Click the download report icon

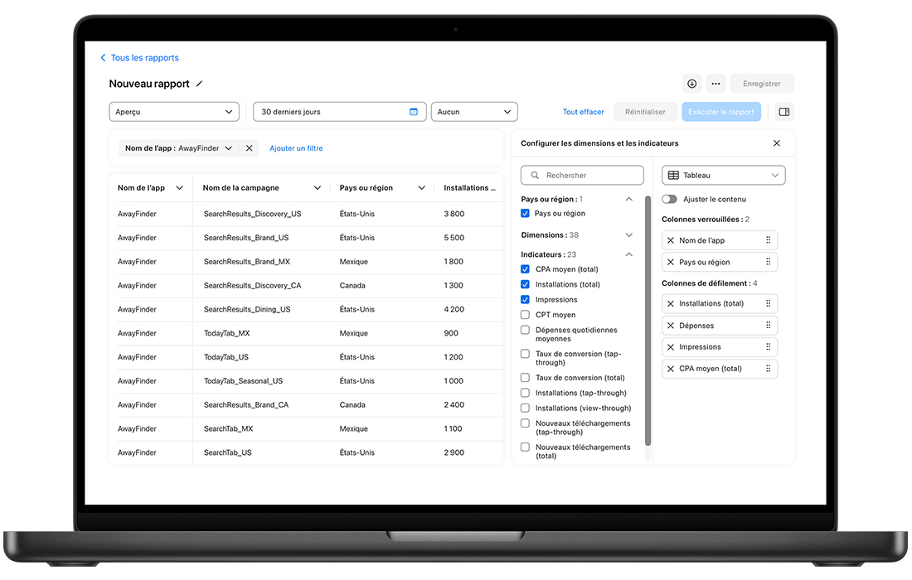click(691, 84)
